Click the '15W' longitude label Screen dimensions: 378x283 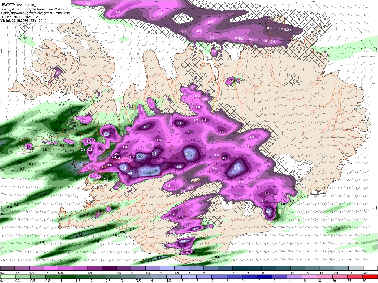(x=313, y=1)
